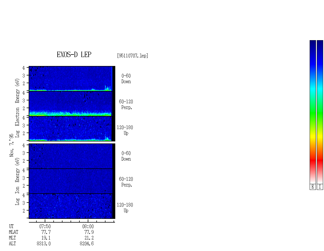Select the 'Log Electron Energy (eV)' axis label
Image resolution: width=324 pixels, height=251 pixels.
[x=17, y=108]
